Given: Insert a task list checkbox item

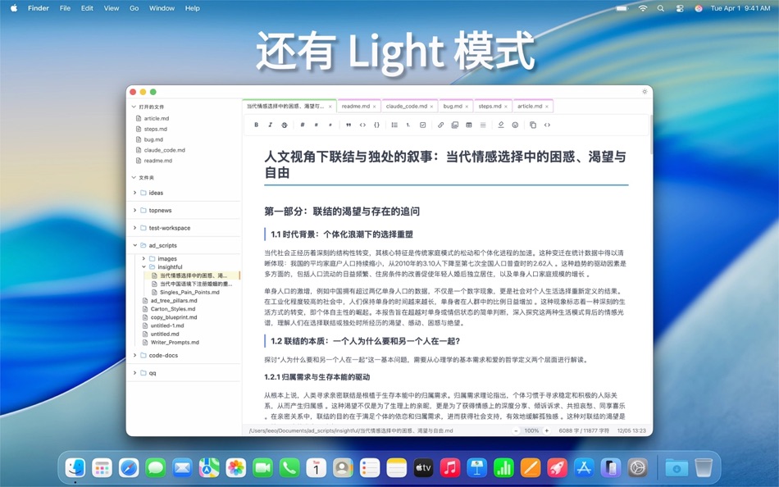Looking at the screenshot, I should point(423,125).
